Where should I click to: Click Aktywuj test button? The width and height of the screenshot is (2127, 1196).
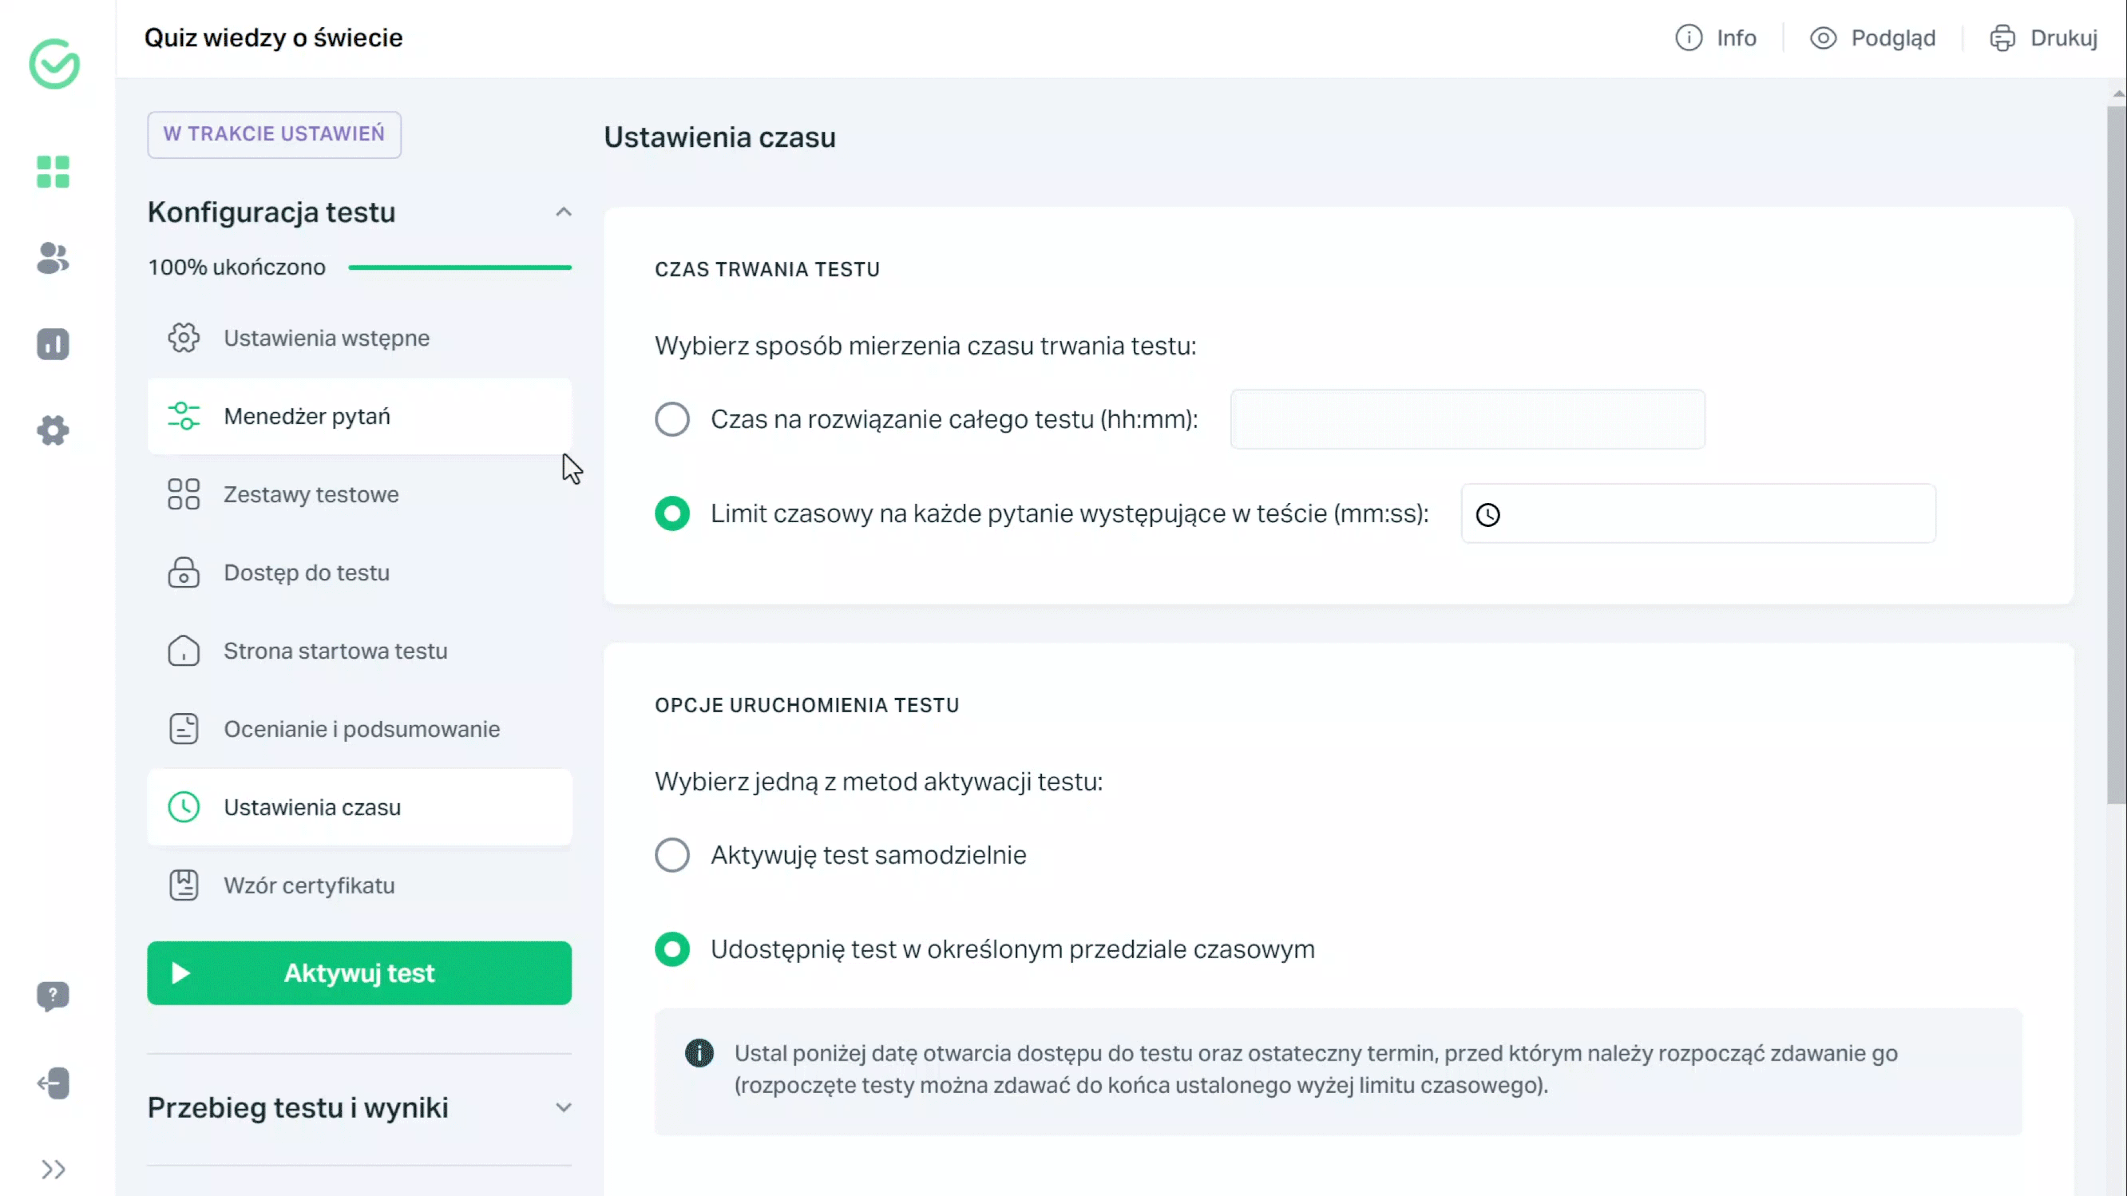[x=359, y=973]
